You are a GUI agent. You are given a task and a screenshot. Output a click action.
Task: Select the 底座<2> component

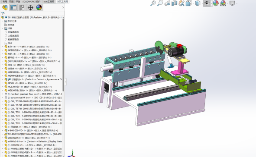26,65
